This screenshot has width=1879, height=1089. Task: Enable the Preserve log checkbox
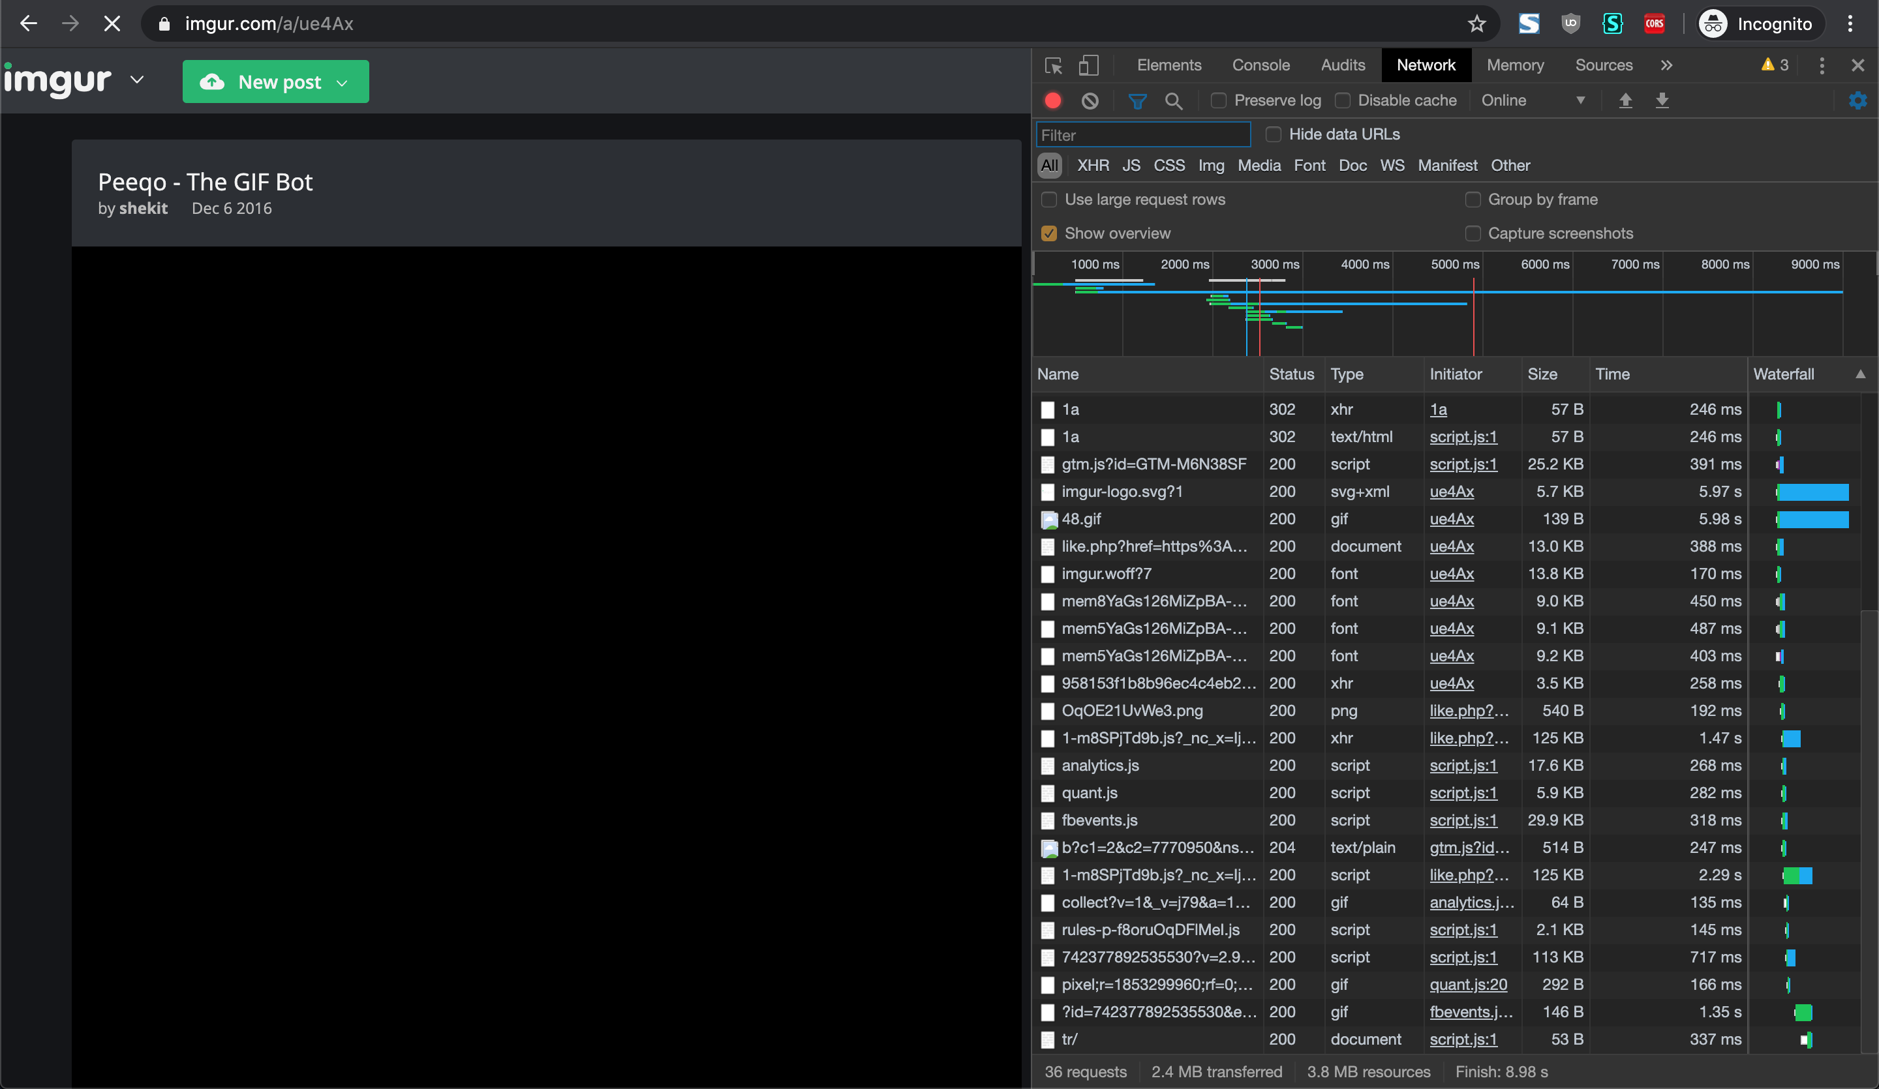1218,100
